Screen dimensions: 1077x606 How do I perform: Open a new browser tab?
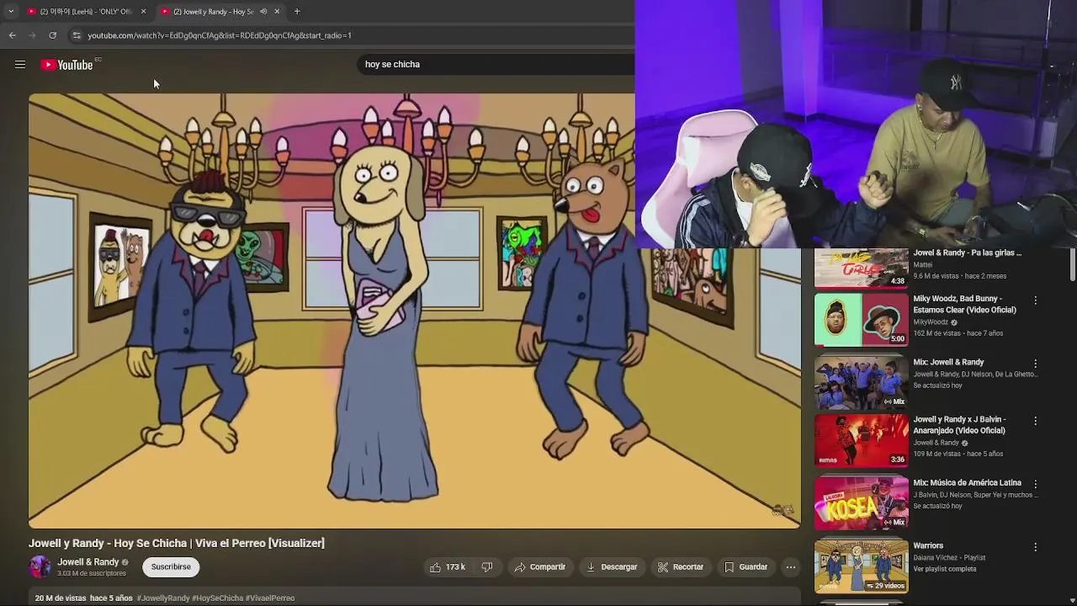[297, 11]
